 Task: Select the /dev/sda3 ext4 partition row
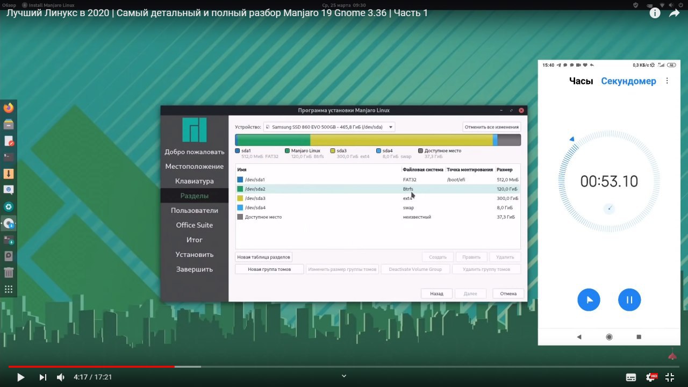(x=378, y=198)
